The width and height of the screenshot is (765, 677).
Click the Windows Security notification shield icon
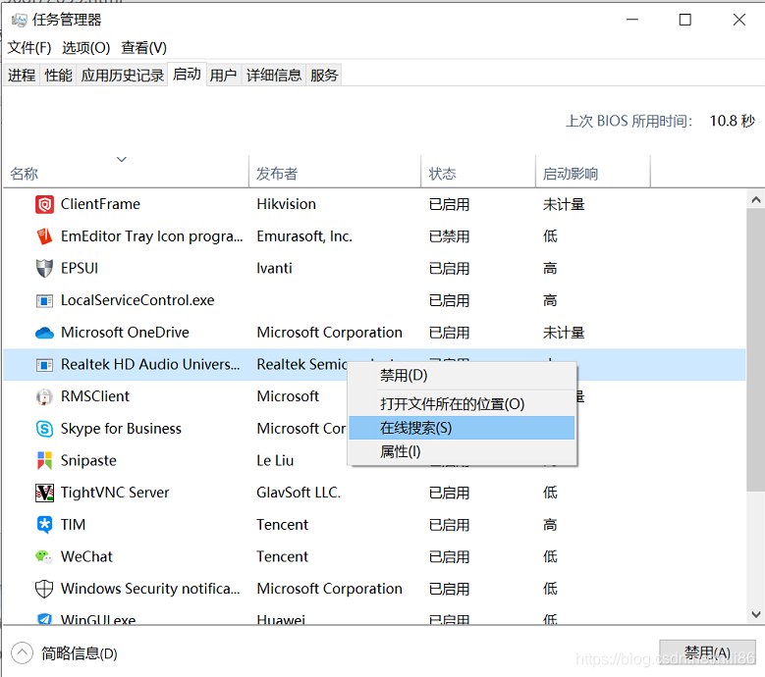[x=44, y=589]
